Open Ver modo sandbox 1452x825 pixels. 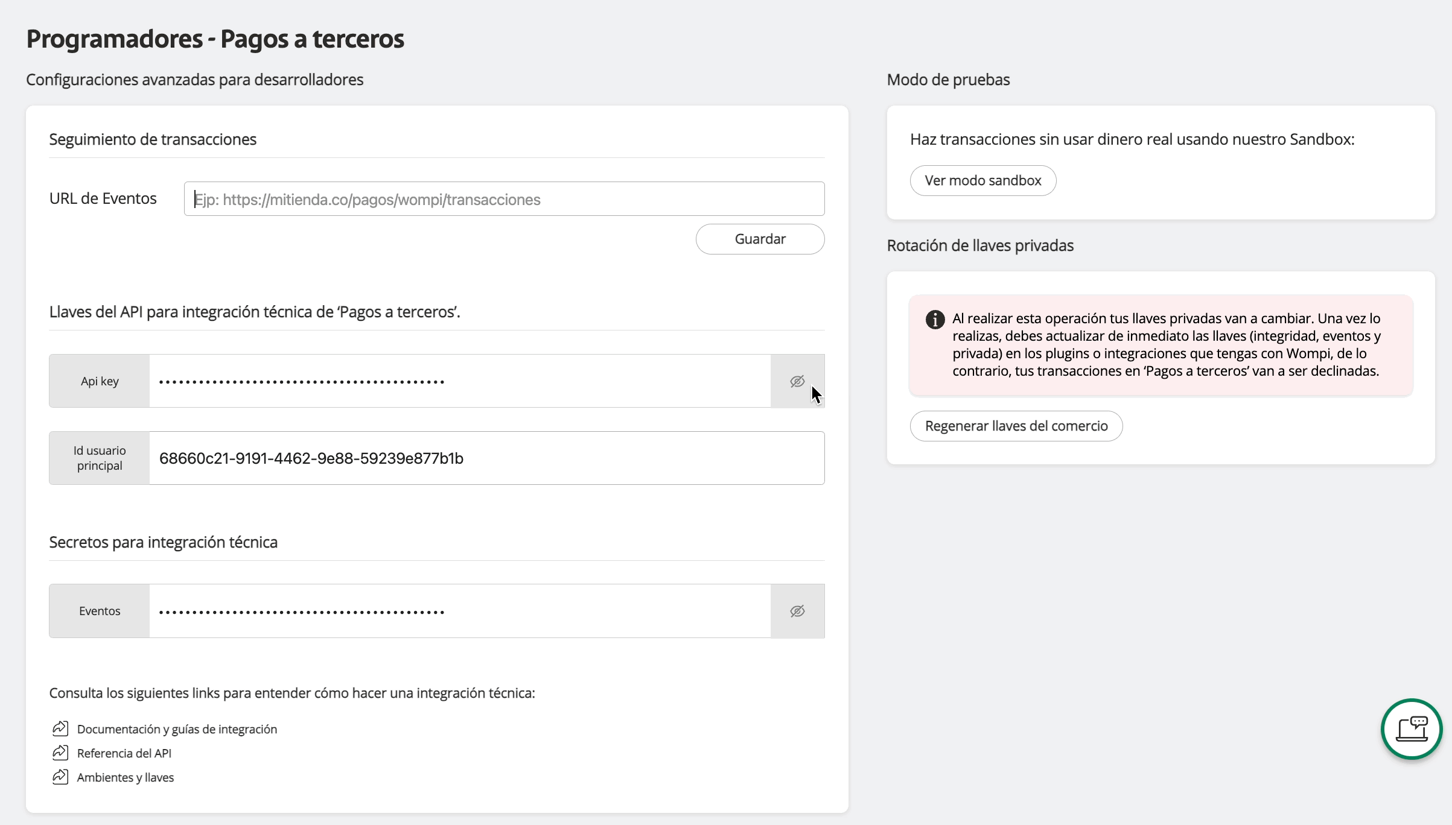tap(983, 180)
